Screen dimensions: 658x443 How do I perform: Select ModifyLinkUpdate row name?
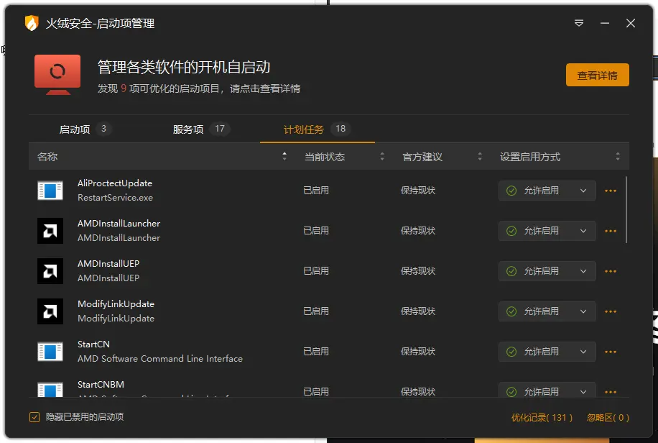116,304
